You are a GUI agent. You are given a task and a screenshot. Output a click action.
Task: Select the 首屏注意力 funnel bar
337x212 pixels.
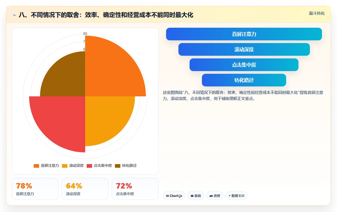point(244,34)
